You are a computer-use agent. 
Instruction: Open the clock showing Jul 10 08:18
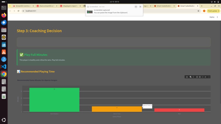(x=114, y=2)
